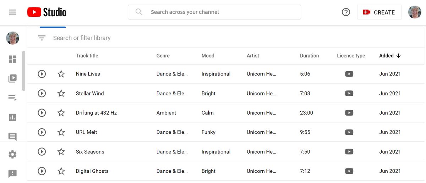Viewport: 426px width, 183px height.
Task: Click the Digital Ghosts track title
Action: click(92, 171)
